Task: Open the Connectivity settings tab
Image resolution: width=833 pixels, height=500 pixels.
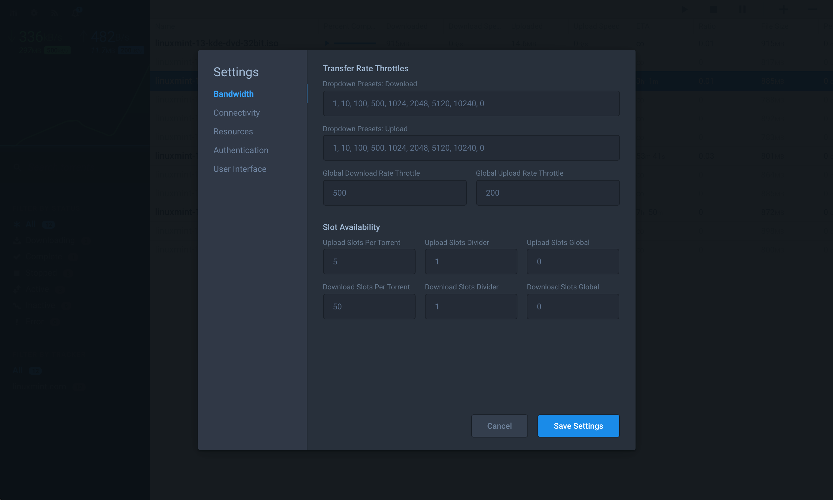Action: 237,112
